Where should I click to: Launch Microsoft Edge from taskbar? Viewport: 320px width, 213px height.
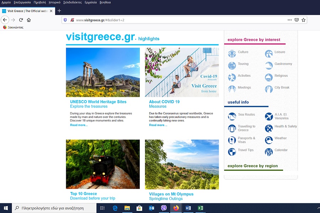pyautogui.click(x=115, y=208)
